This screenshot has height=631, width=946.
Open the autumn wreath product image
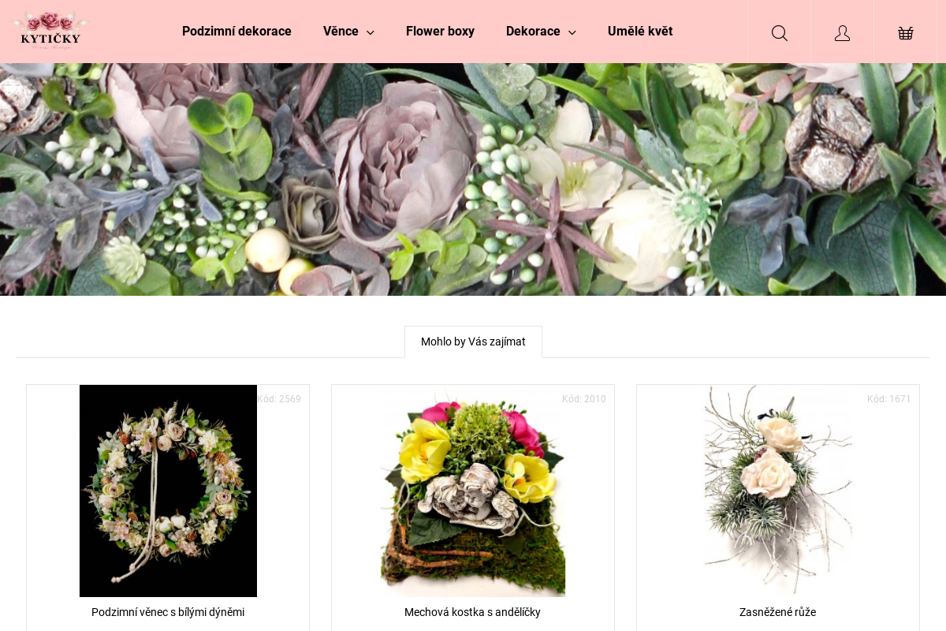(168, 491)
